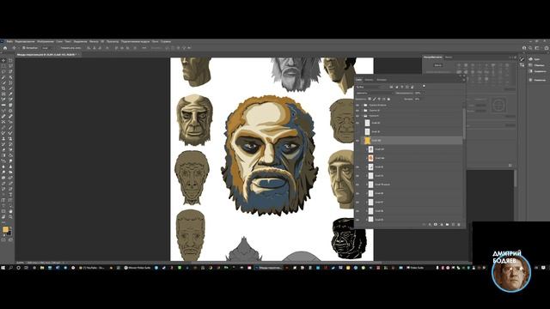Lock all padlock icon in Layers
Image resolution: width=550 pixels, height=309 pixels.
tap(388, 100)
